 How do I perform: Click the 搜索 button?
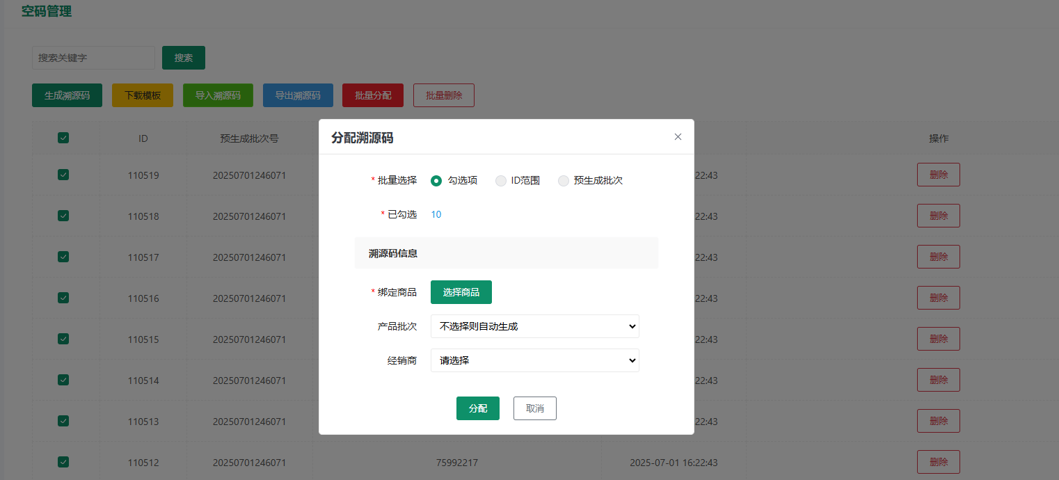click(x=184, y=58)
